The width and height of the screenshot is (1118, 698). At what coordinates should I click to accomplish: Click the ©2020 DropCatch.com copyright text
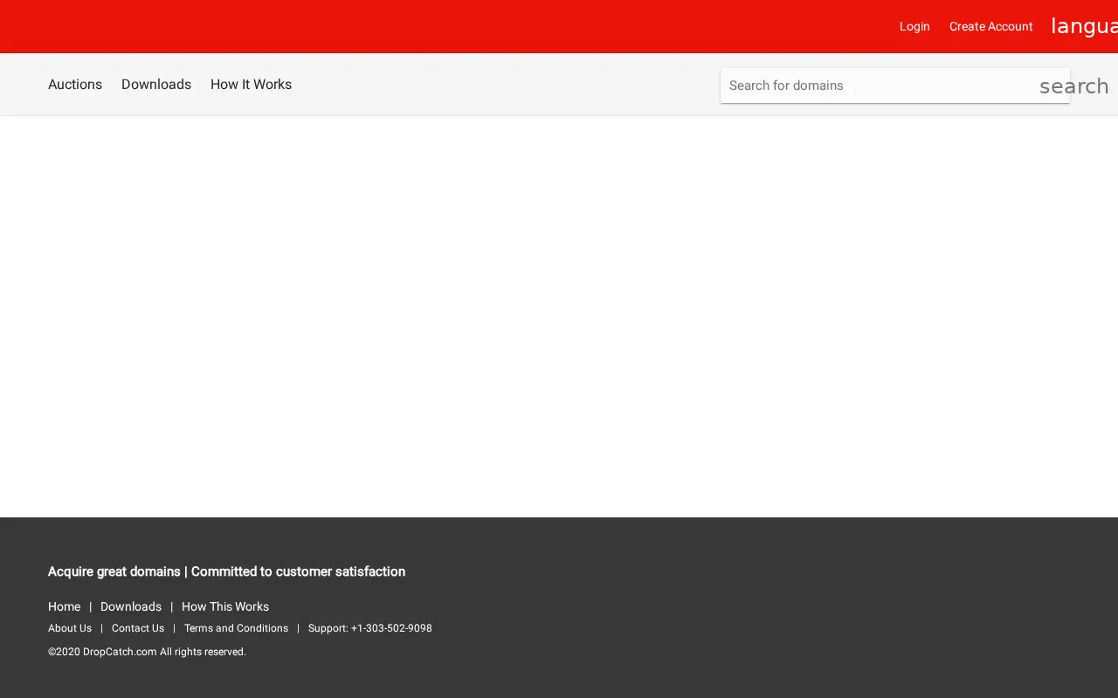147,652
